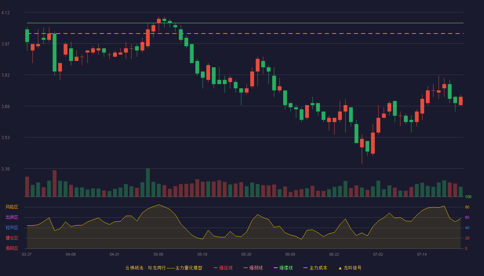
Task: Toggle the 龙吟信号 legend item
Action: [350, 268]
